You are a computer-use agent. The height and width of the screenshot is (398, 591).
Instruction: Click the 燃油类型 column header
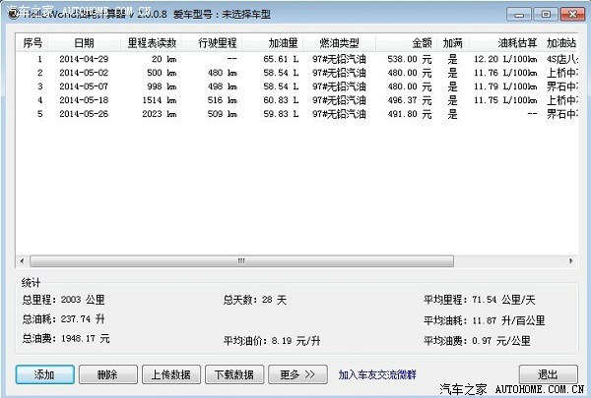coord(339,44)
